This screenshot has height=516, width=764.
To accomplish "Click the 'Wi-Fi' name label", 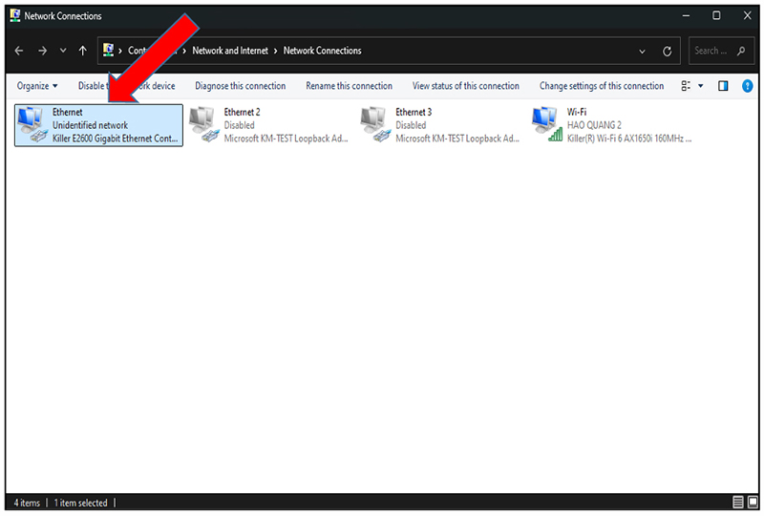I will point(577,112).
